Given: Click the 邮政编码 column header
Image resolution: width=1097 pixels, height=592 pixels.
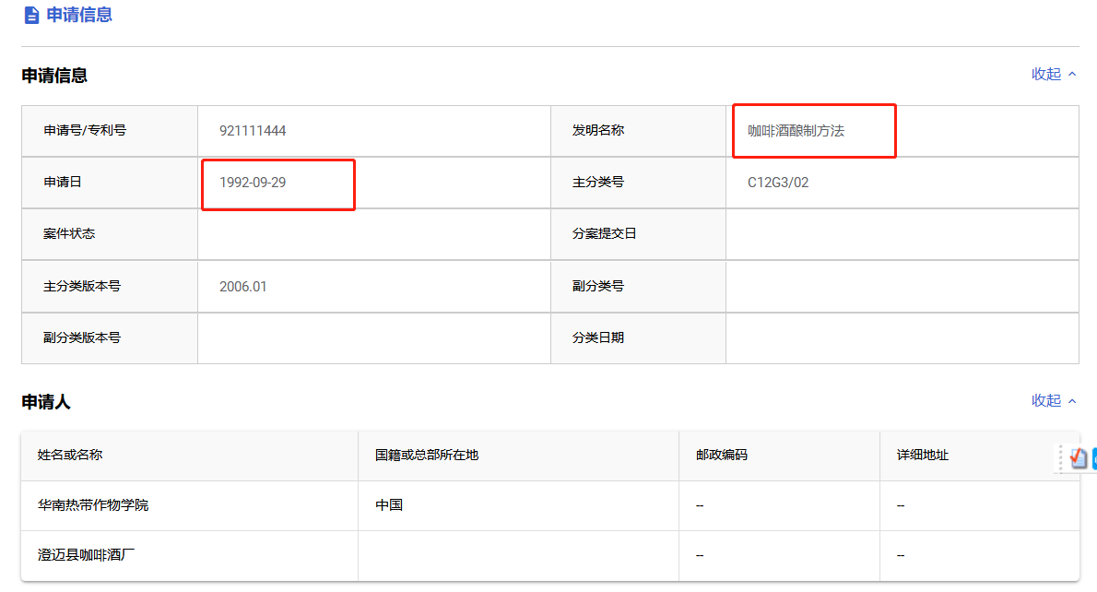Looking at the screenshot, I should (721, 455).
